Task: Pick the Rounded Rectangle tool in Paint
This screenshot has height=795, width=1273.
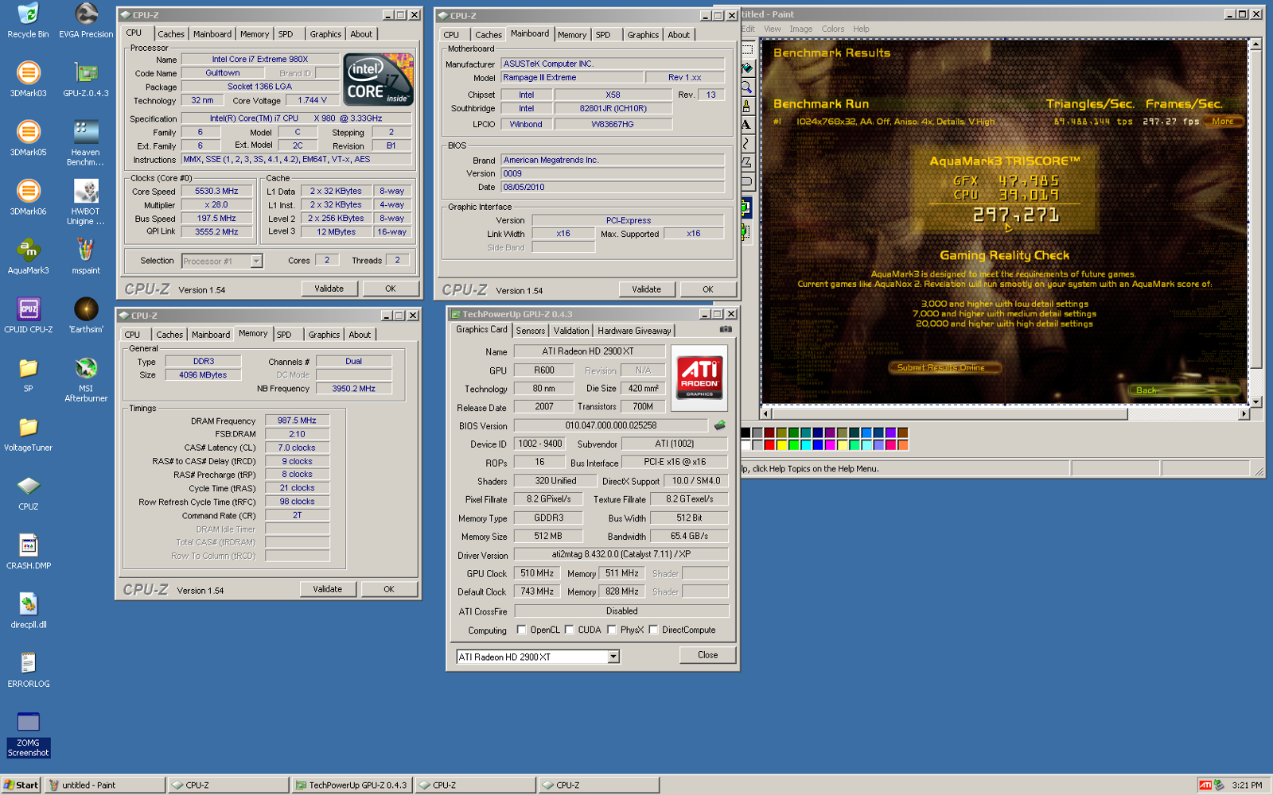Action: click(x=747, y=181)
